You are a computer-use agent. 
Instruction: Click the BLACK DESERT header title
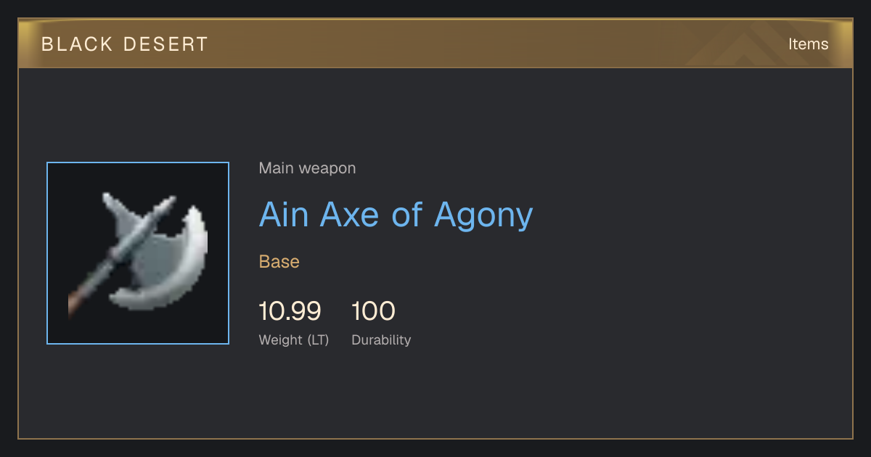point(125,44)
